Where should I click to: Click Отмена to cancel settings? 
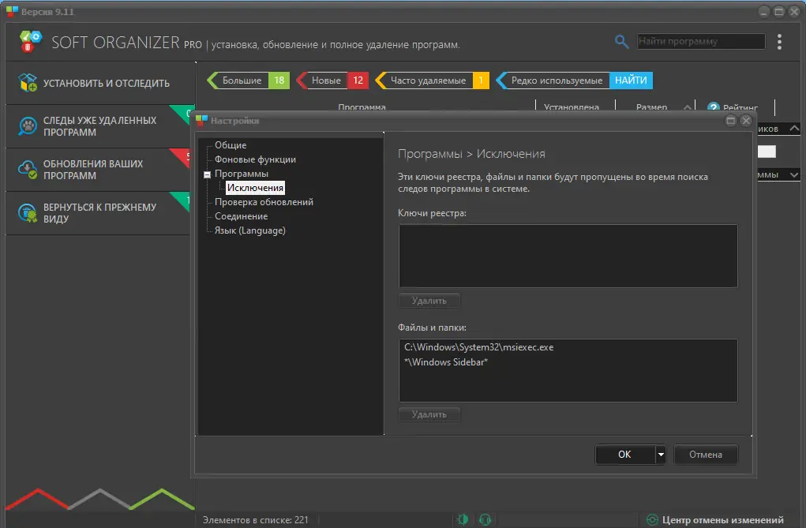click(705, 455)
